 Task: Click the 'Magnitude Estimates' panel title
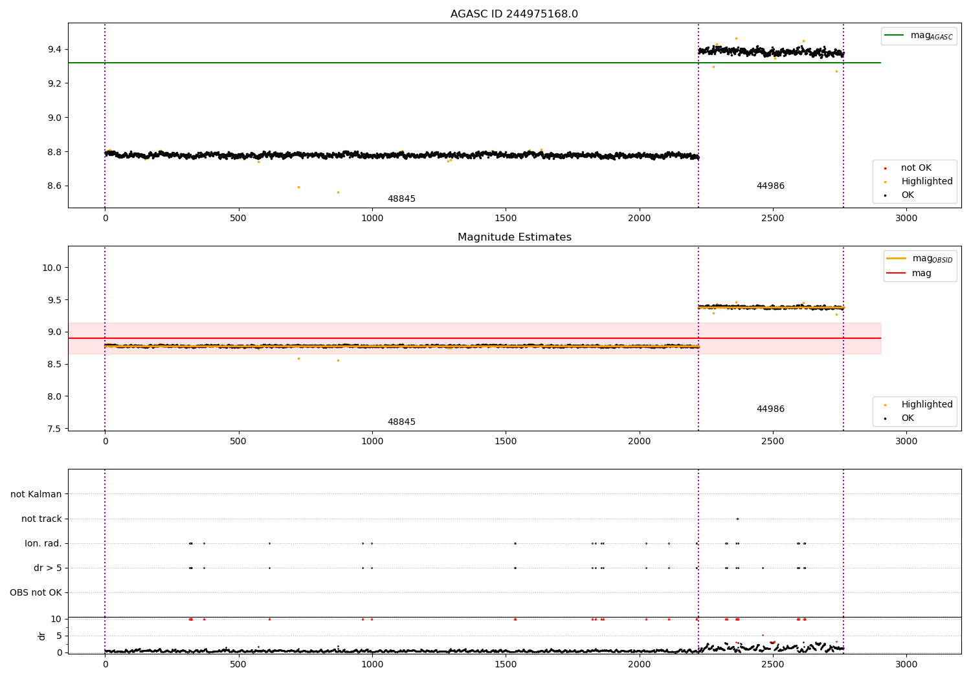pos(514,237)
